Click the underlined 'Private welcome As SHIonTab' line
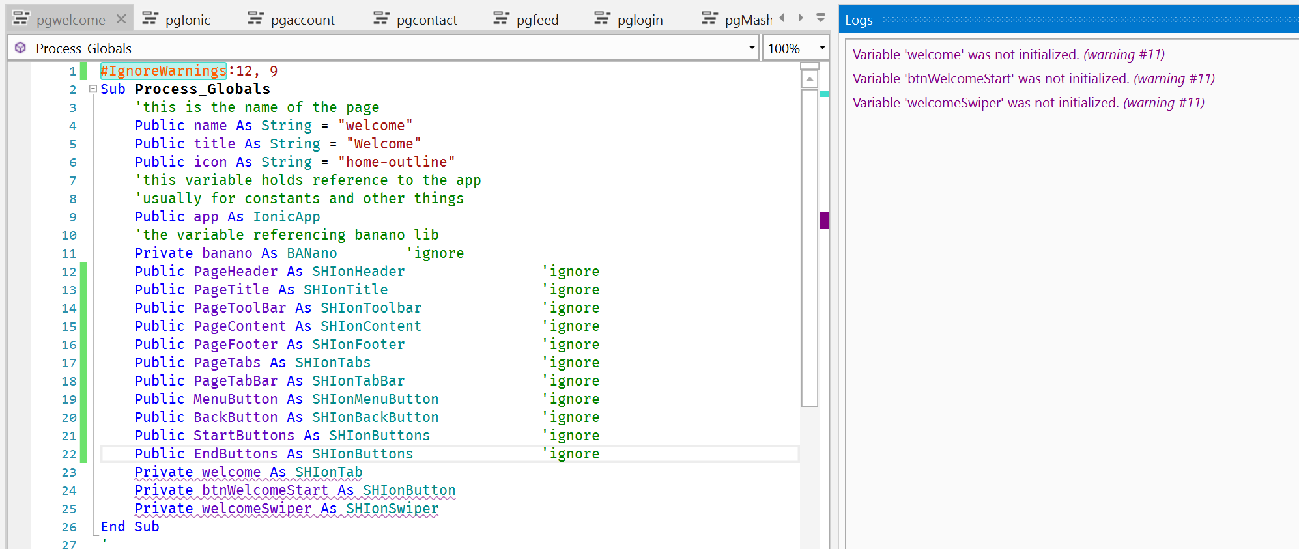1299x549 pixels. [249, 472]
